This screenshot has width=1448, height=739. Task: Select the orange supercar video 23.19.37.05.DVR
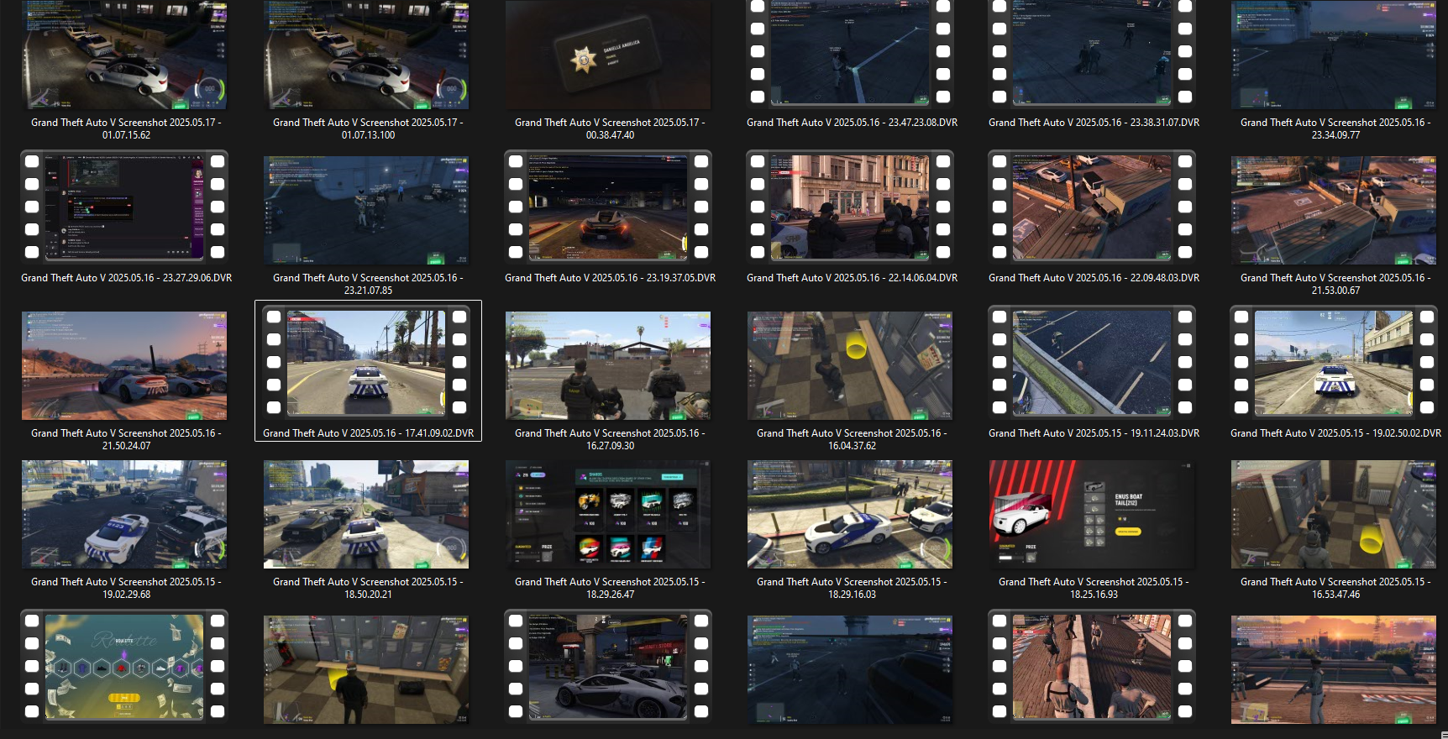click(x=608, y=206)
